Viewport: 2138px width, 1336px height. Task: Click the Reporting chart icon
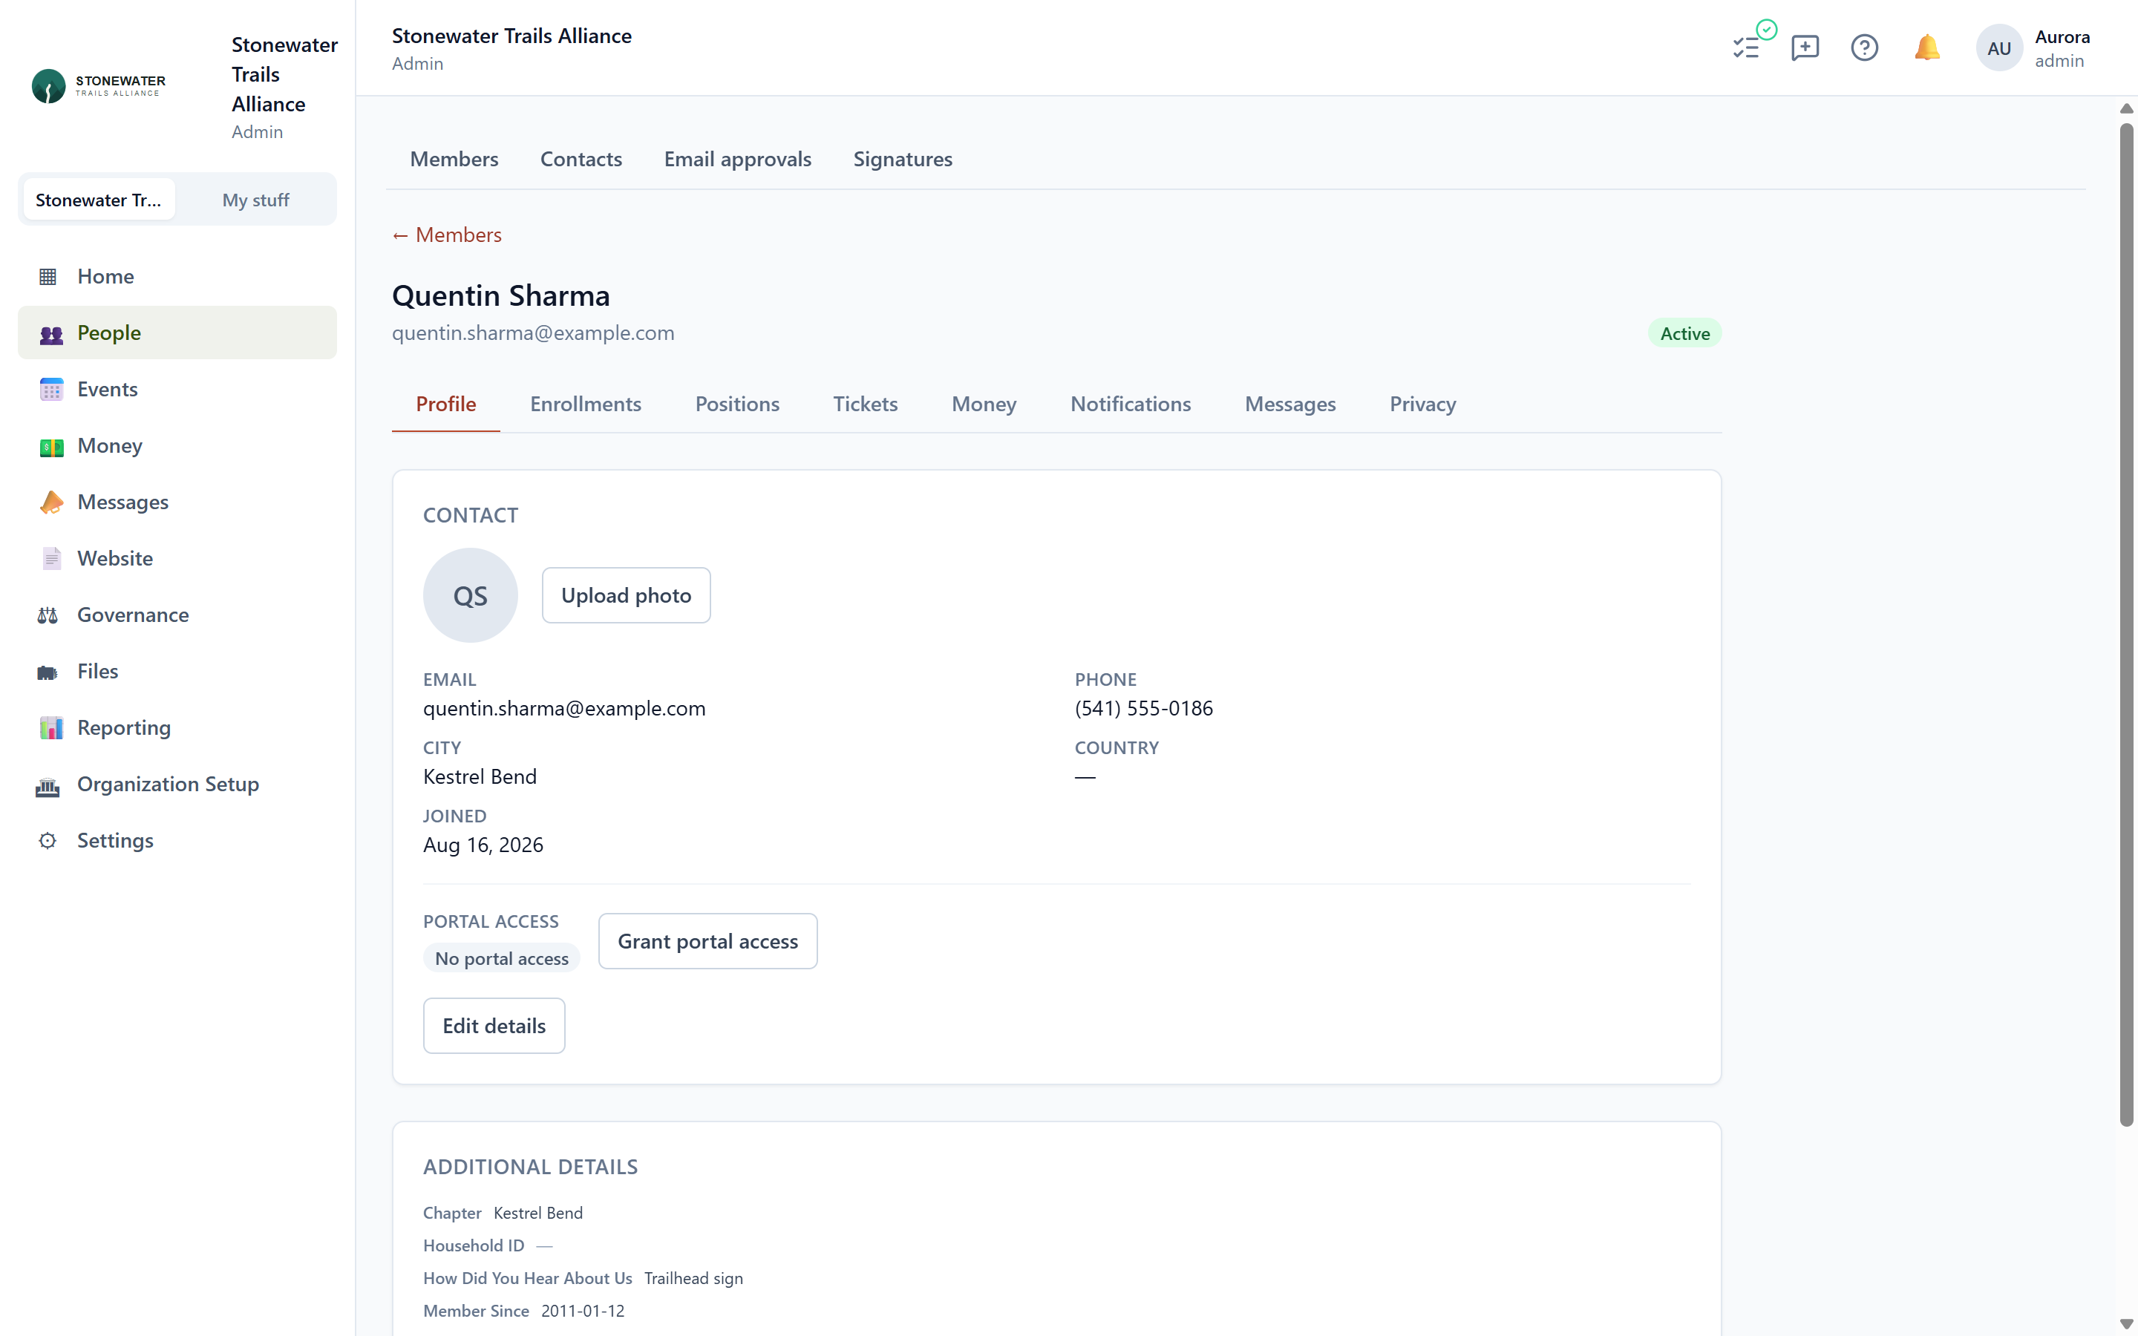[x=51, y=728]
